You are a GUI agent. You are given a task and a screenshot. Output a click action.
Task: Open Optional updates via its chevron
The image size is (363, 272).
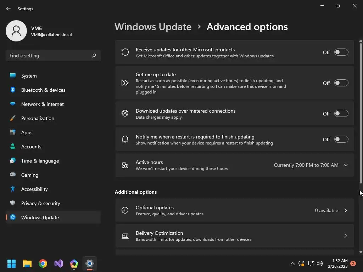point(346,210)
